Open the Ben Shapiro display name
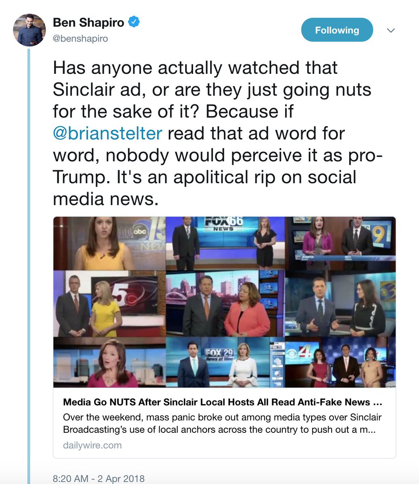This screenshot has width=419, height=484. point(88,22)
